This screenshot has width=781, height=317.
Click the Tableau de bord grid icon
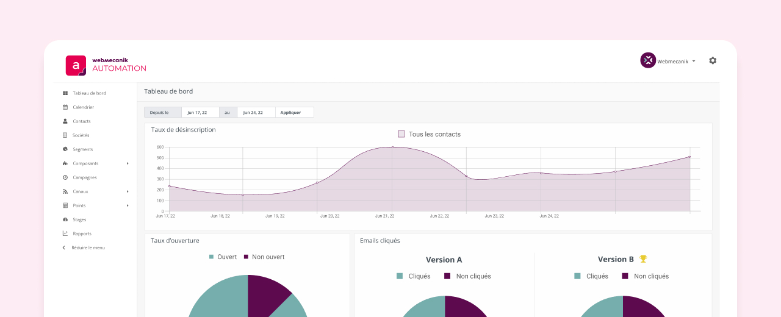tap(65, 93)
